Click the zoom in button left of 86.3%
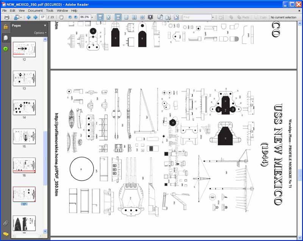The height and width of the screenshot is (241, 303). [76, 17]
